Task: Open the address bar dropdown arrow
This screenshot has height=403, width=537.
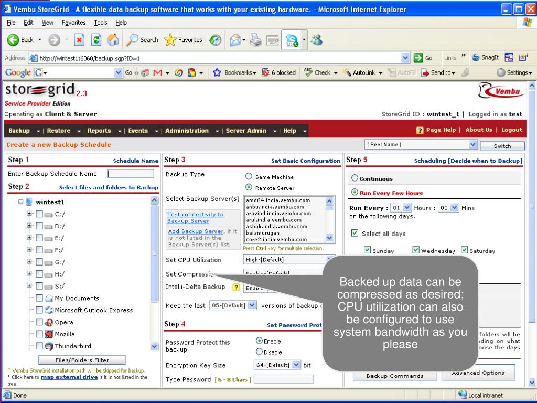Action: (x=405, y=58)
